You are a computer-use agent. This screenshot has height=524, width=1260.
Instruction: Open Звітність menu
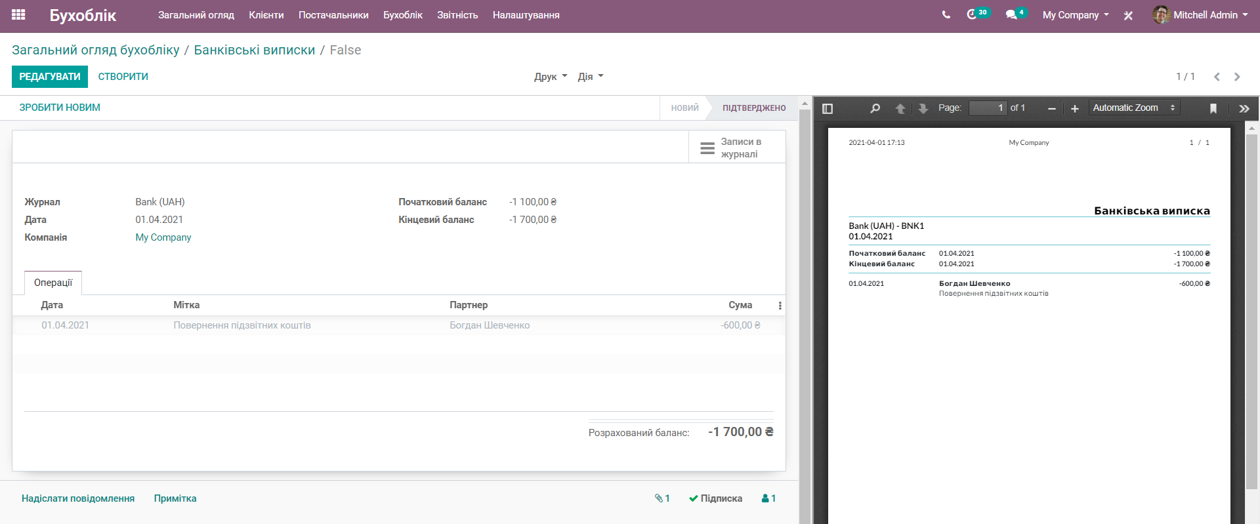click(457, 14)
